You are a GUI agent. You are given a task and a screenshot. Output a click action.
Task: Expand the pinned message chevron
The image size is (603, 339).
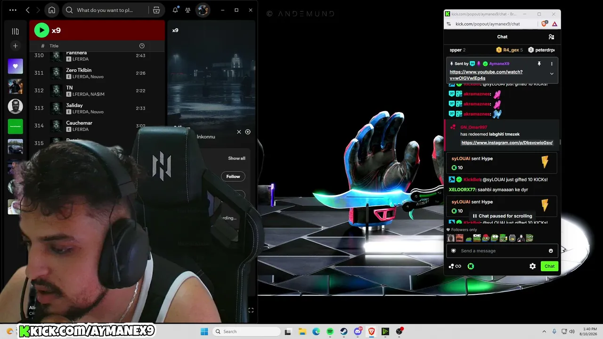552,73
